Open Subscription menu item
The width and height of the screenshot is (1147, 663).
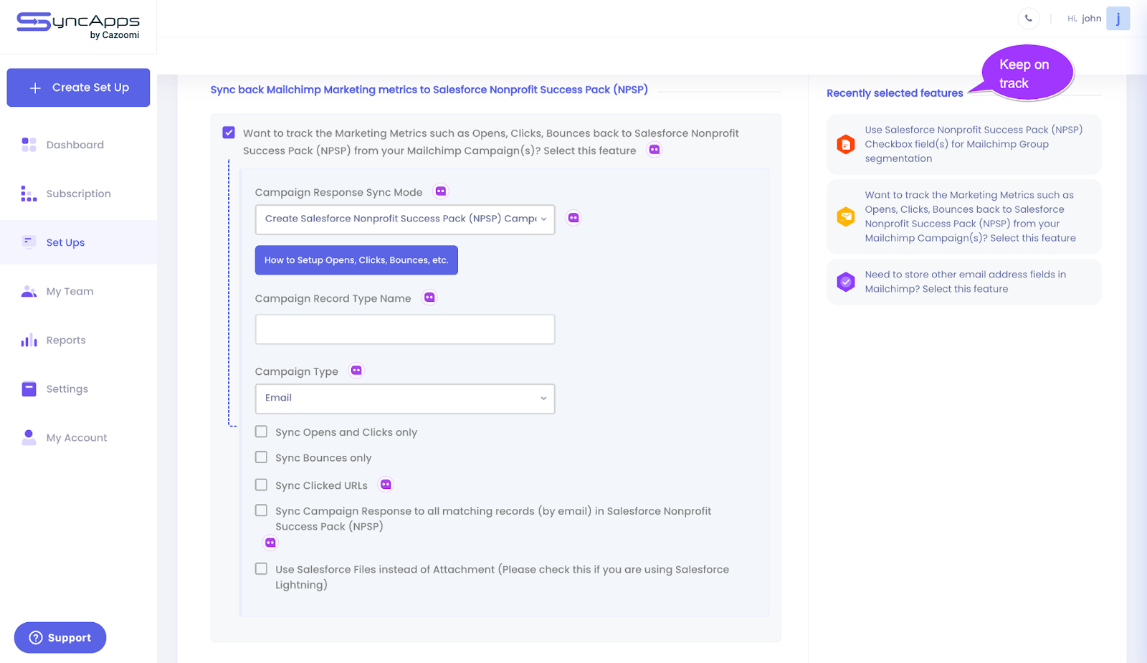(x=79, y=194)
